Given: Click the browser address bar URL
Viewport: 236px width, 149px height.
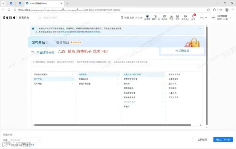Looking at the screenshot, I should [68, 10].
